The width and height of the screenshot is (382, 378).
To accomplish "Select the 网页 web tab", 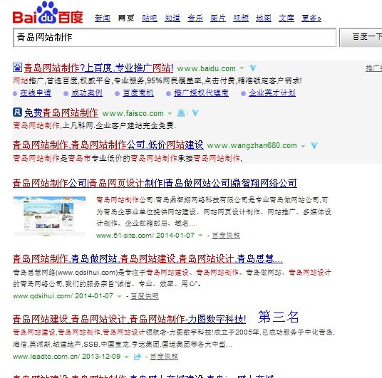I will [126, 18].
